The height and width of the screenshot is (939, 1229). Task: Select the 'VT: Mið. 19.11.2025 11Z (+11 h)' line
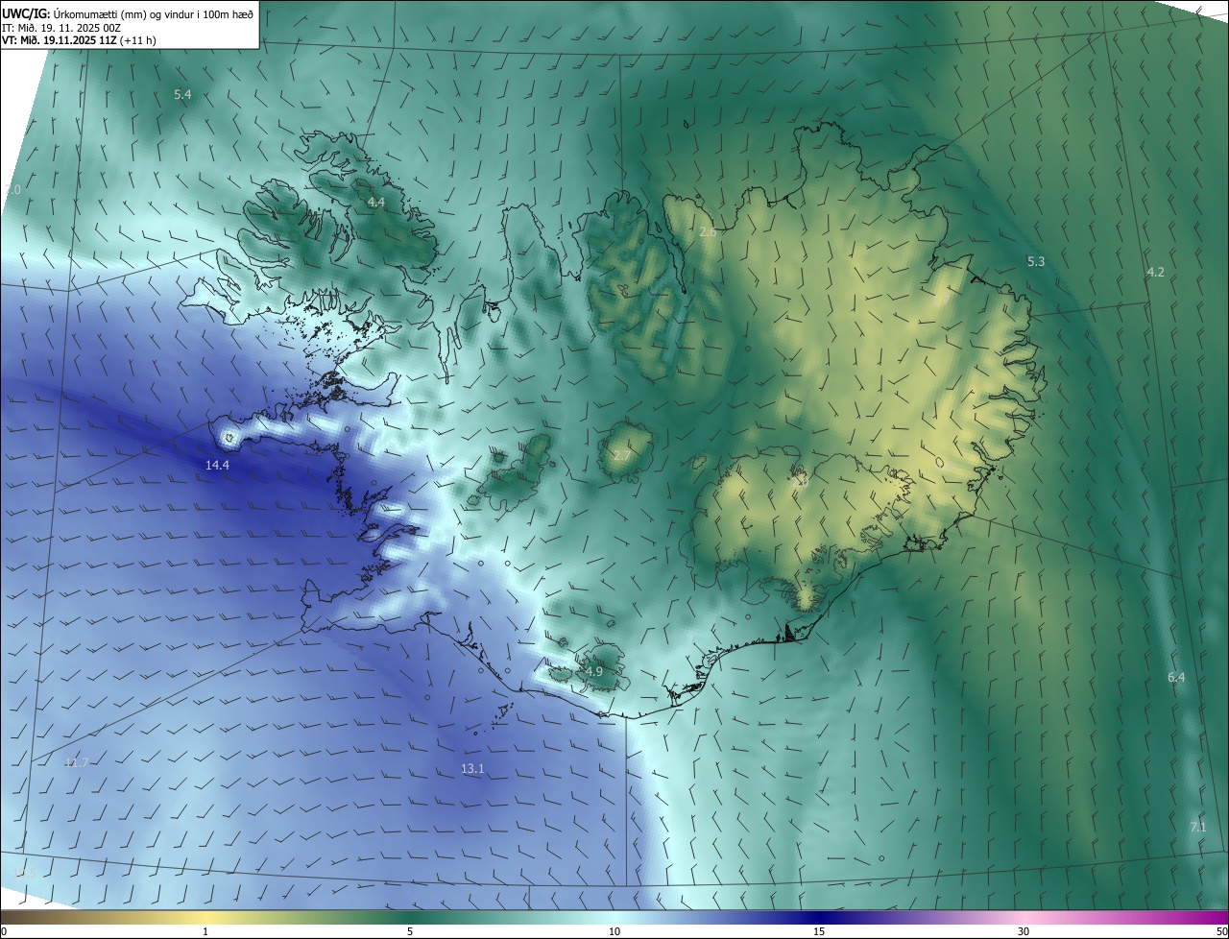[x=79, y=40]
